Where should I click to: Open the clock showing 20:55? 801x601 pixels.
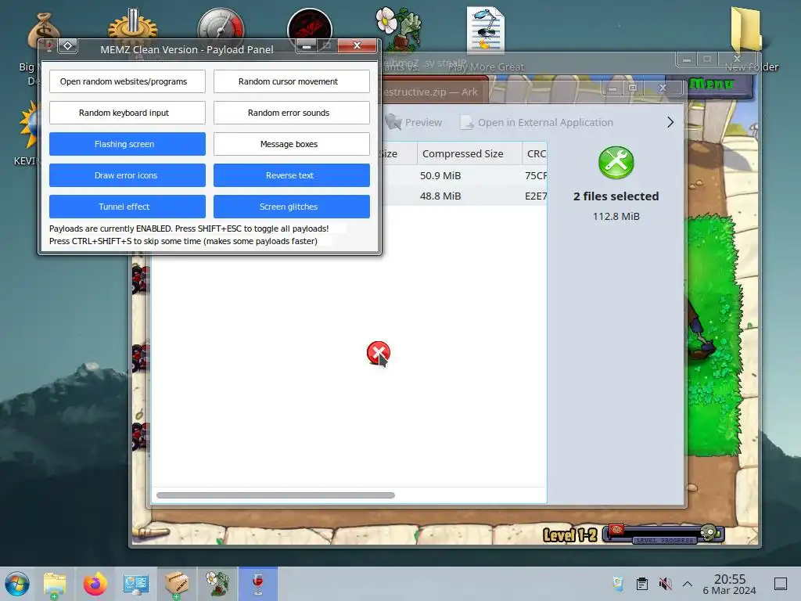tap(730, 584)
